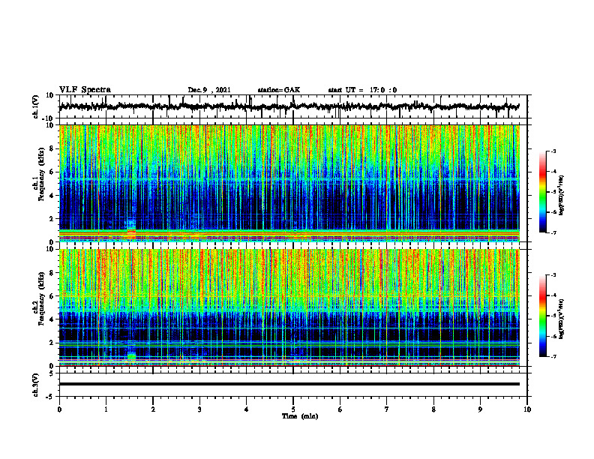Click time axis tick label '5'

(x=293, y=409)
